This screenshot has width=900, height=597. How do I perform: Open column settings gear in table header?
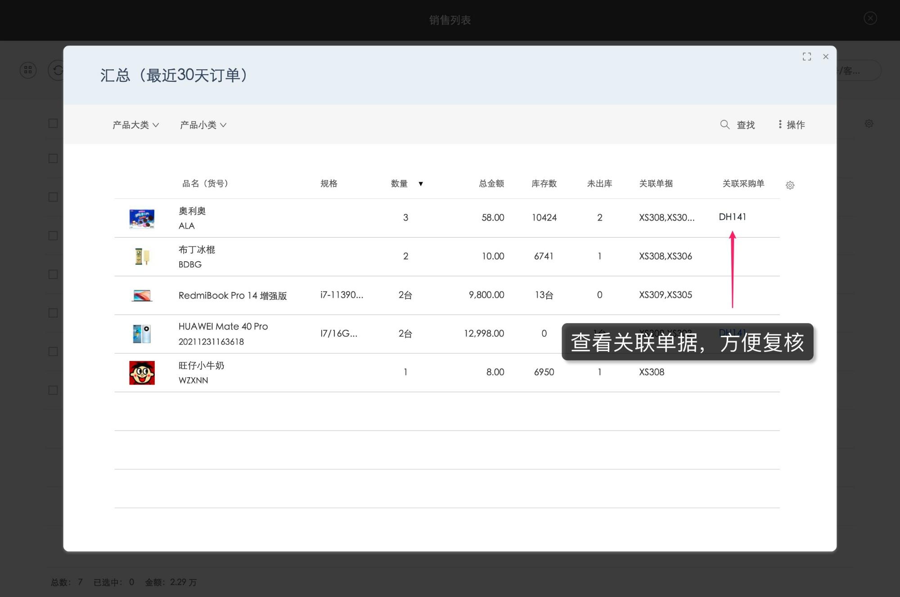point(790,185)
